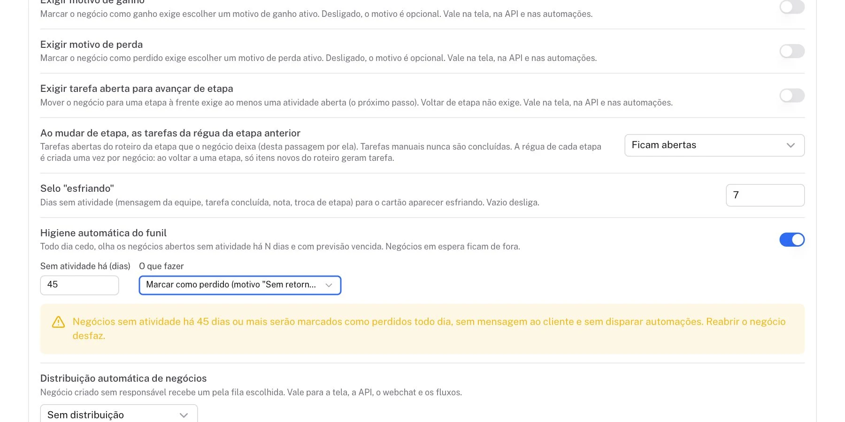Image resolution: width=845 pixels, height=422 pixels.
Task: Click the O que fazer label
Action: [x=161, y=266]
